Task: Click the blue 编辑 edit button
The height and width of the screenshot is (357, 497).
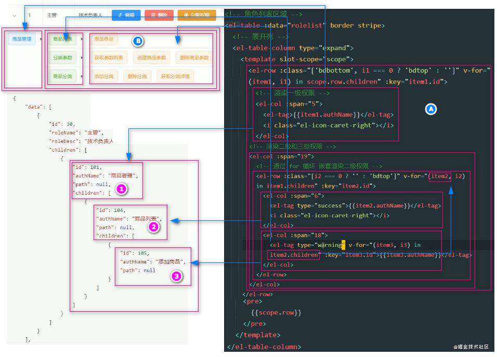Action: [126, 15]
